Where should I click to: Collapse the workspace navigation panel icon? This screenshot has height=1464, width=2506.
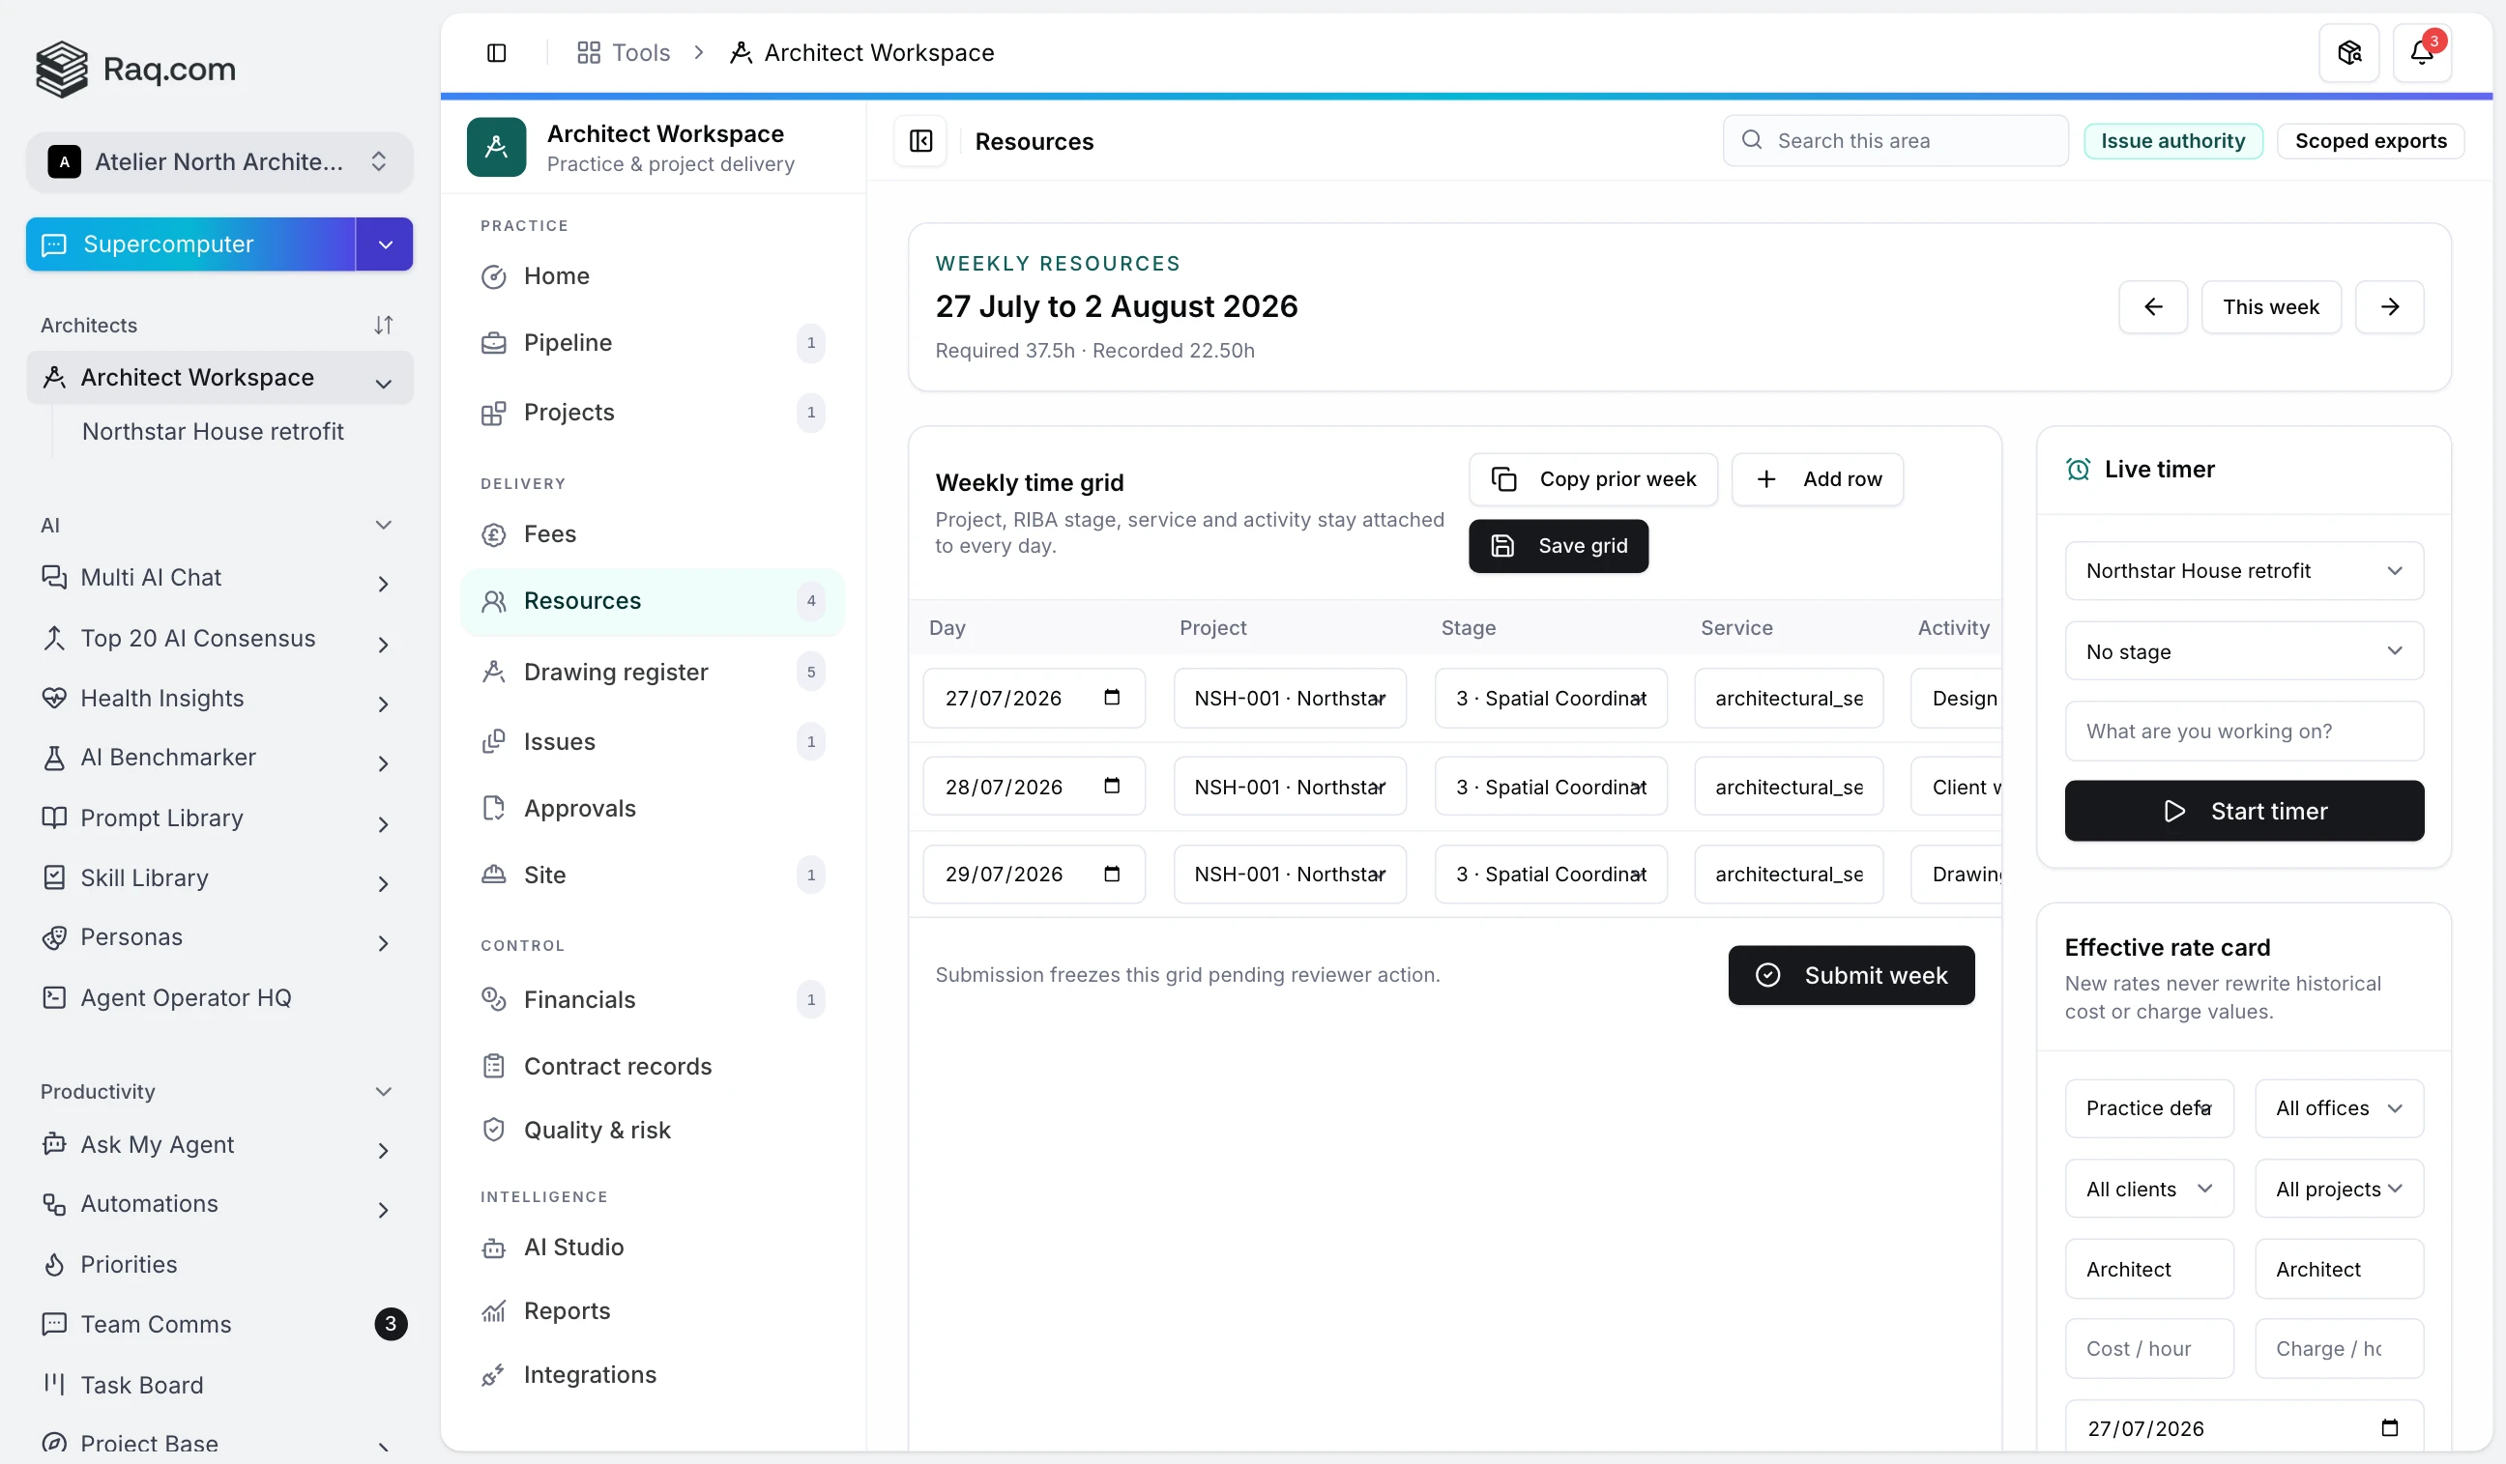(920, 141)
